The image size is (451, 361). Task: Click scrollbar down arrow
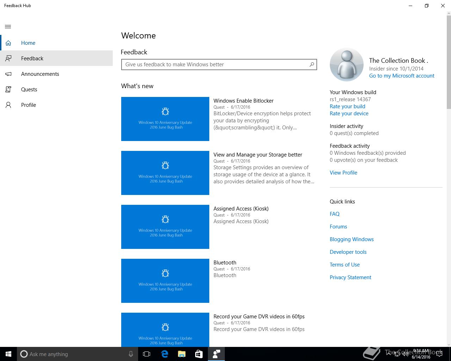449,344
